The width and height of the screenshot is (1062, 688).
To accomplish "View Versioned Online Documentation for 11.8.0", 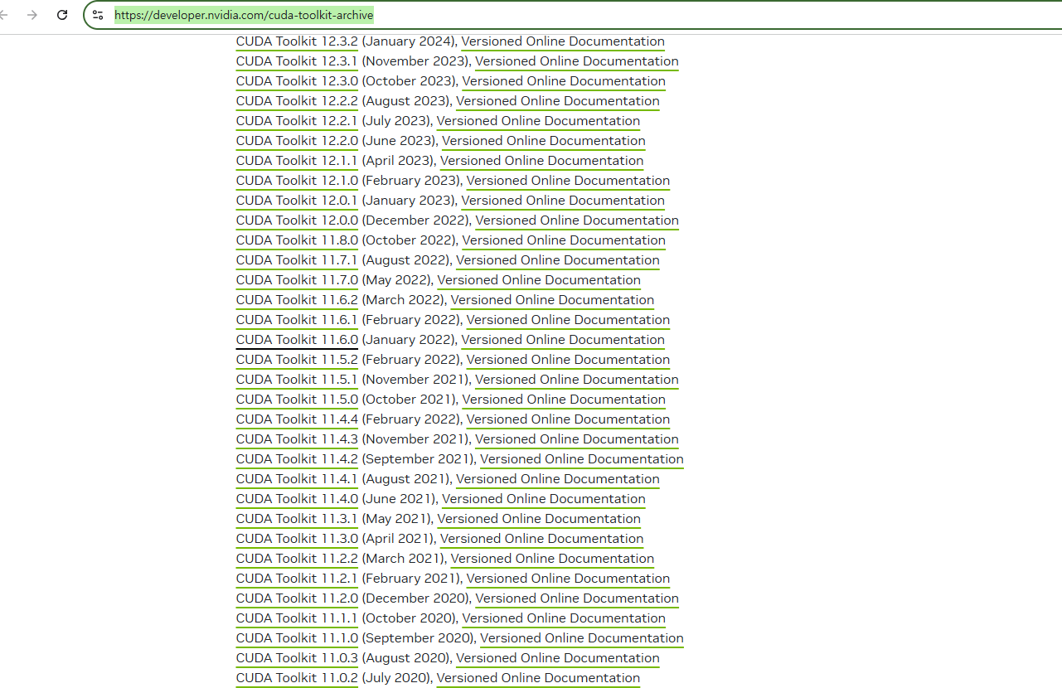I will point(564,240).
